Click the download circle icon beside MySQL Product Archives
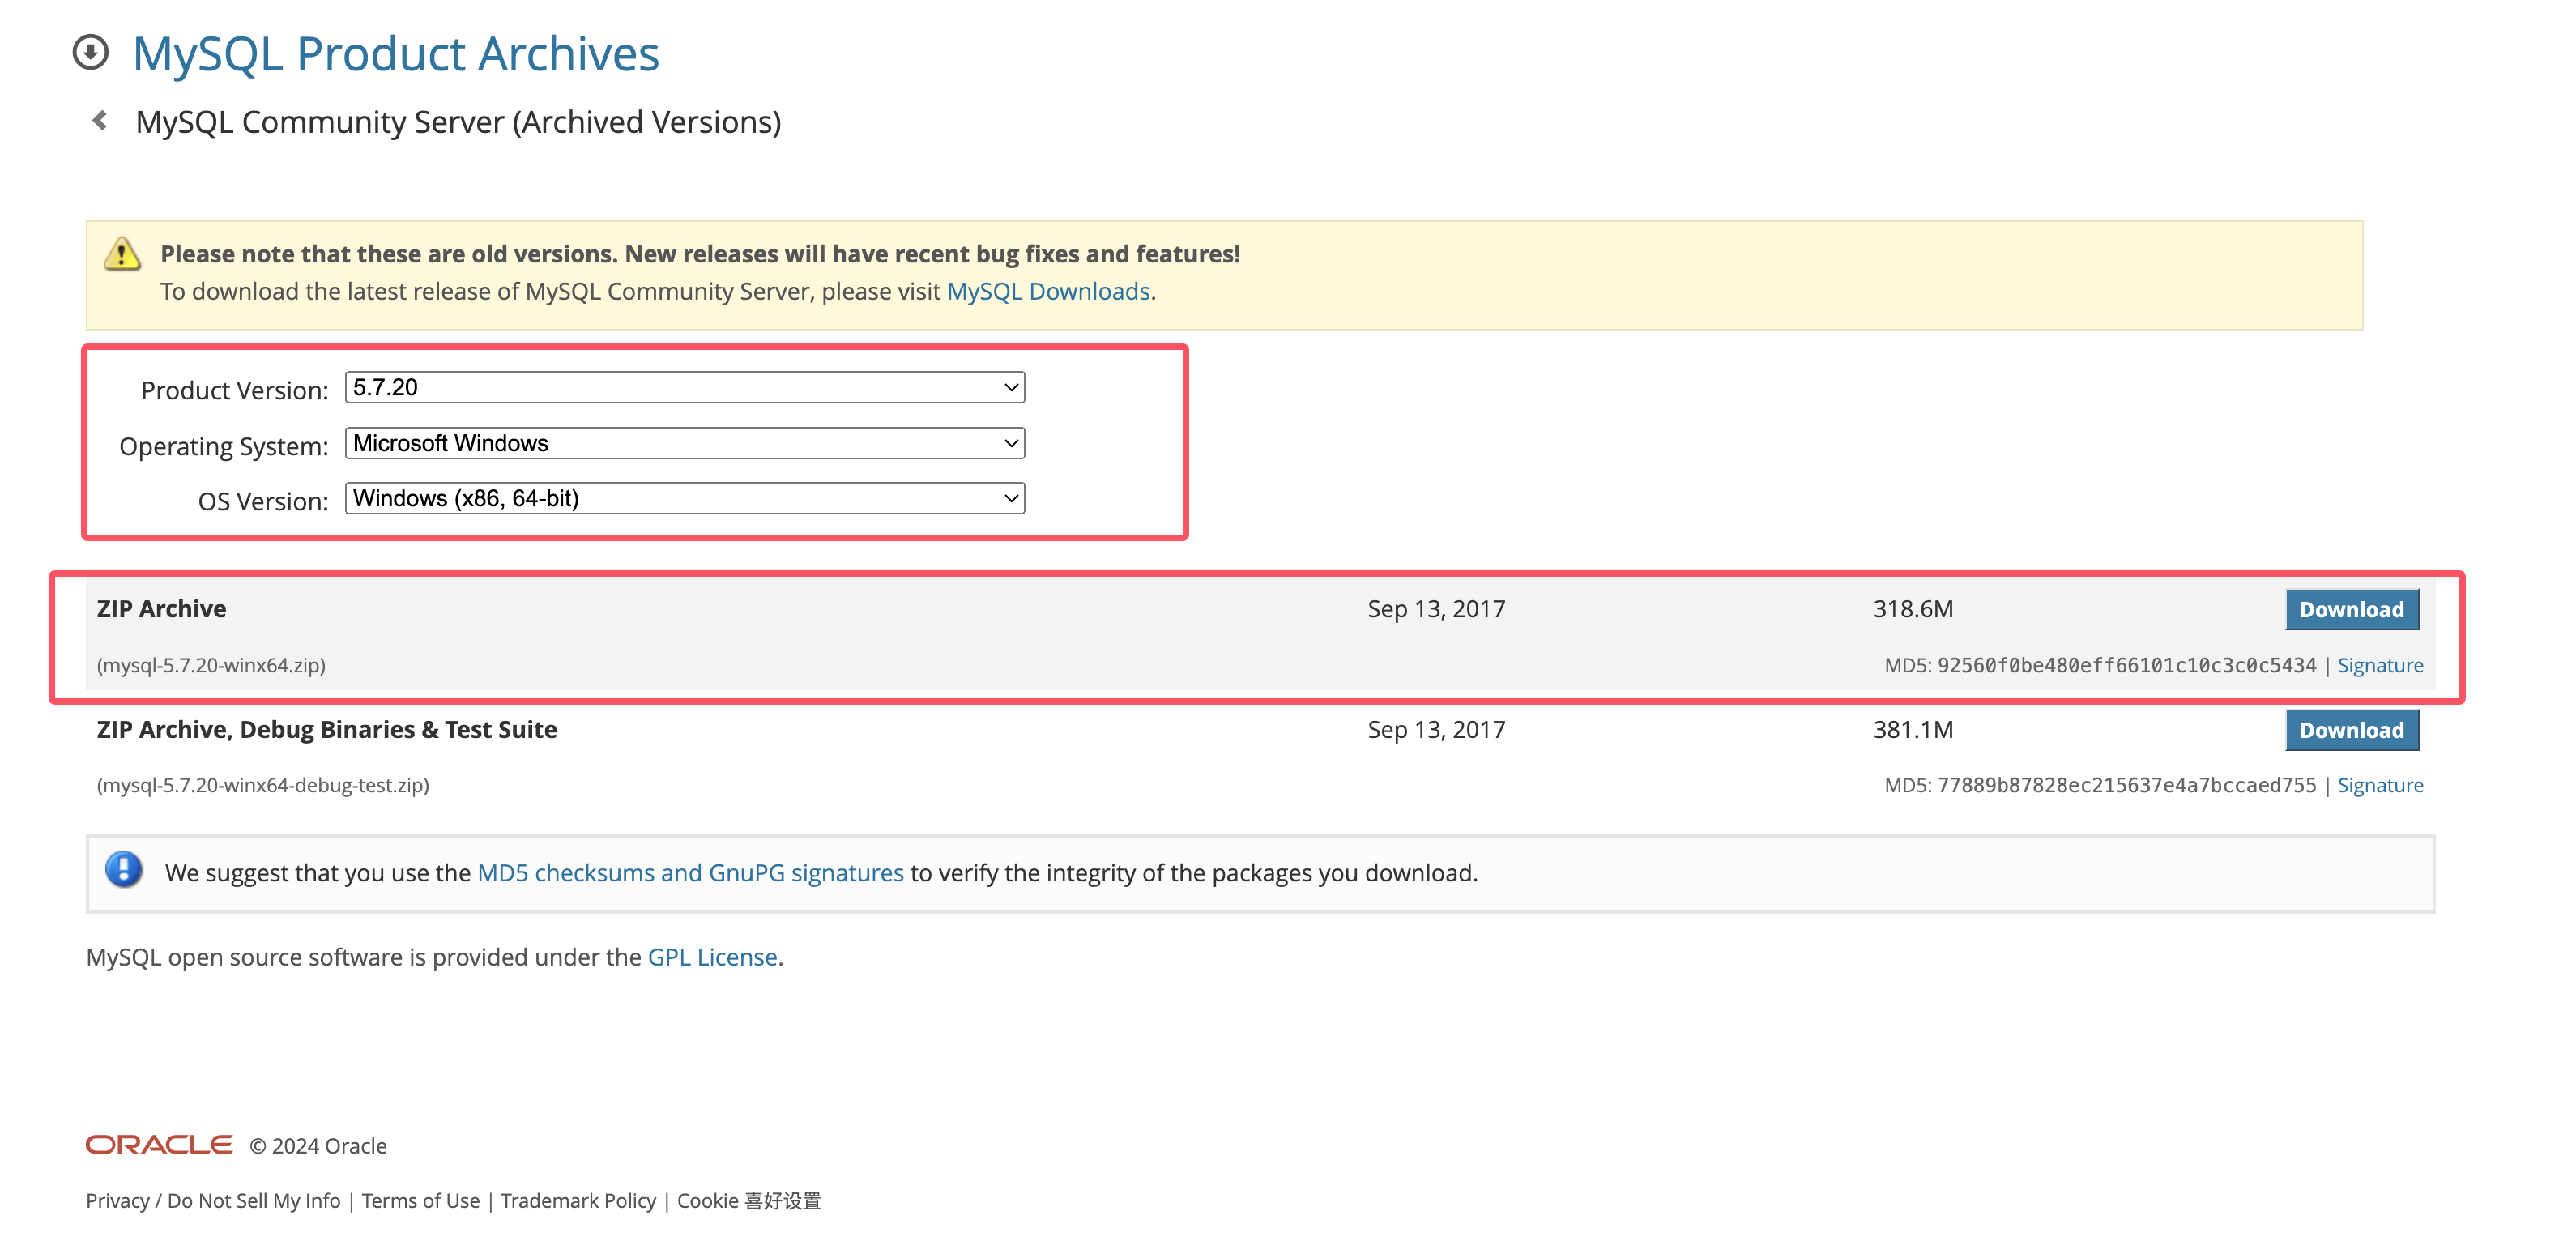Screen dimensions: 2576x1241 coord(91,53)
